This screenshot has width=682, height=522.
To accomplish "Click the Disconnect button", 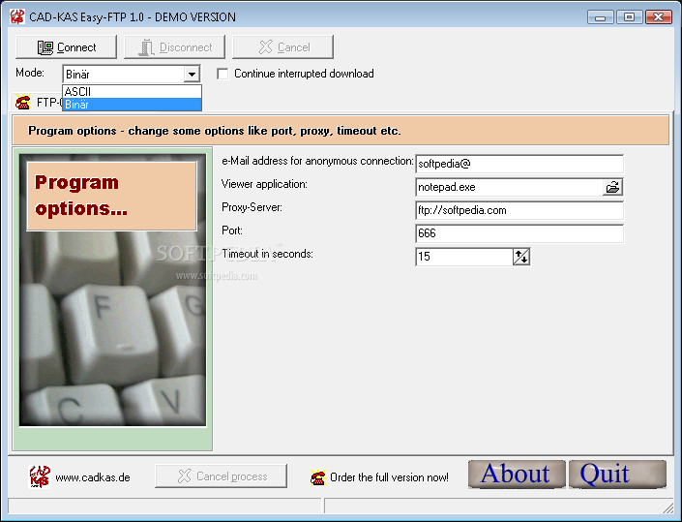I will pos(174,47).
